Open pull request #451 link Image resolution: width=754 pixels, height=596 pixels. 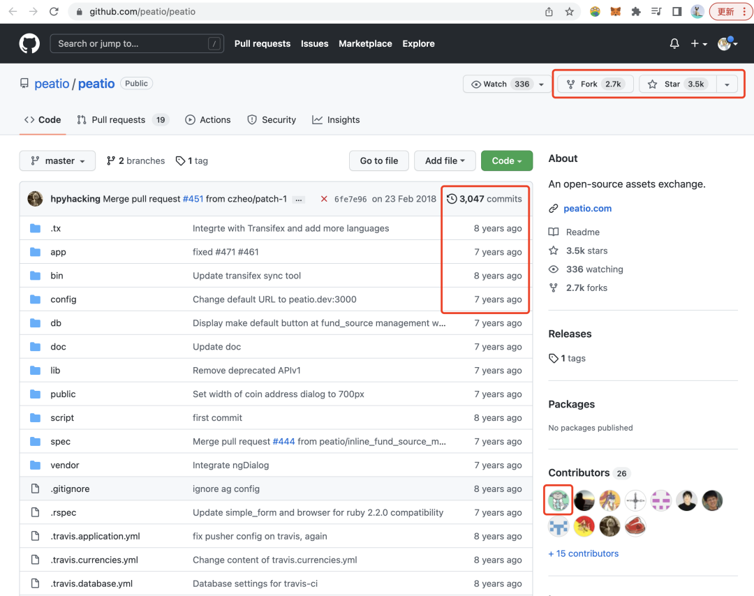click(x=193, y=199)
